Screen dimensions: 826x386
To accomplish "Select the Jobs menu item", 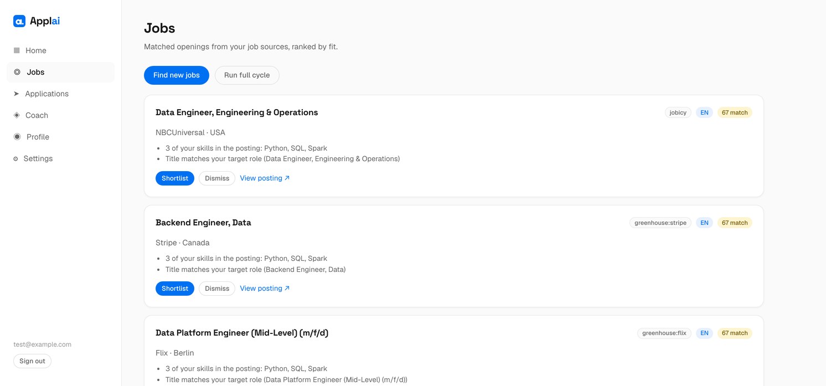I will 61,72.
